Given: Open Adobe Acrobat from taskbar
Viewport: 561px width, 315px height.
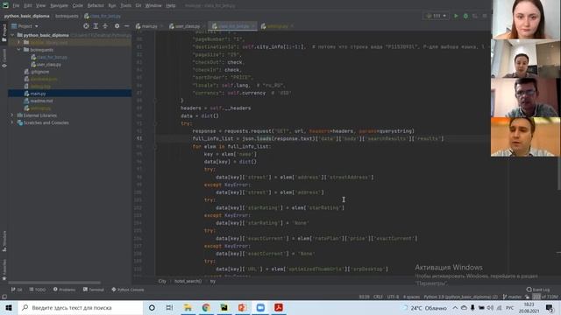Looking at the screenshot, I should 279,307.
